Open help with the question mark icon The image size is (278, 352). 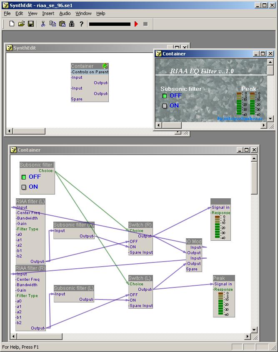tap(81, 24)
